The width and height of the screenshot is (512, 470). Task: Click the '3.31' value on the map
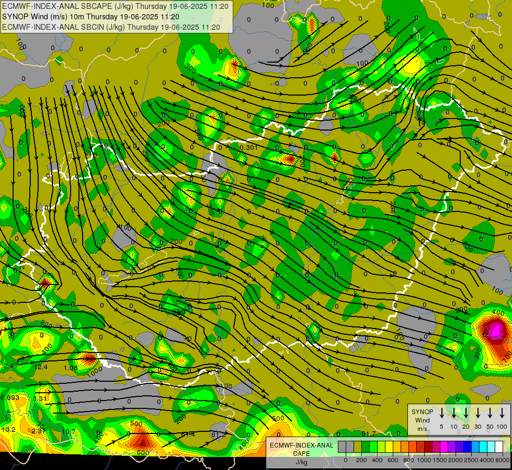coord(40,398)
